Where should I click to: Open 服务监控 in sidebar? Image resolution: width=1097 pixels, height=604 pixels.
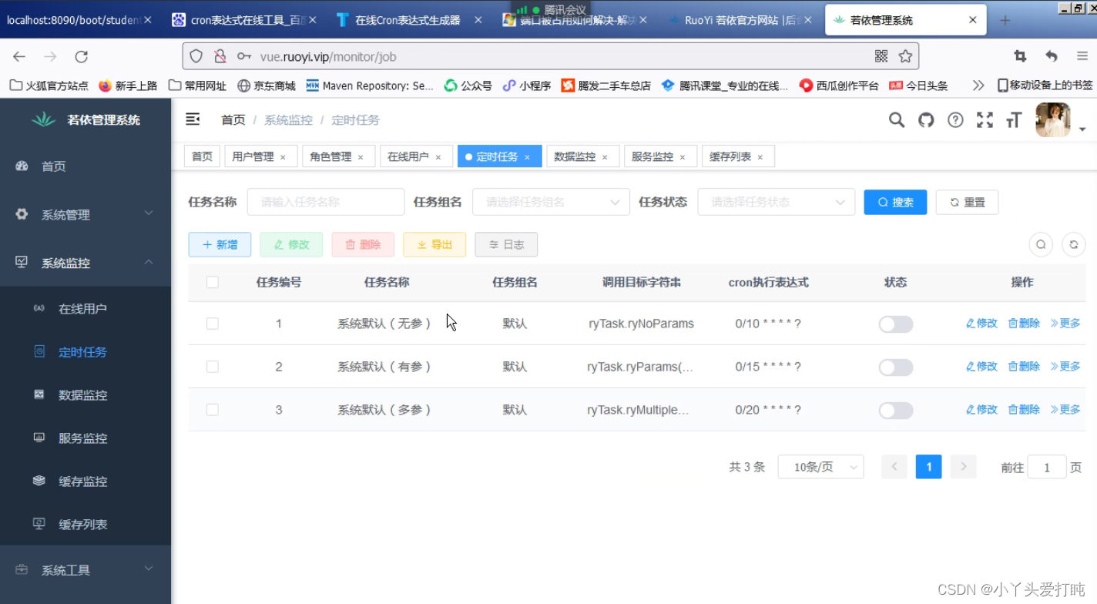point(86,438)
